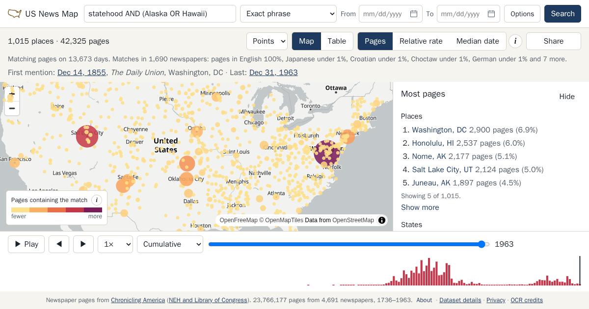Switch to Table view
589x309 pixels.
337,41
